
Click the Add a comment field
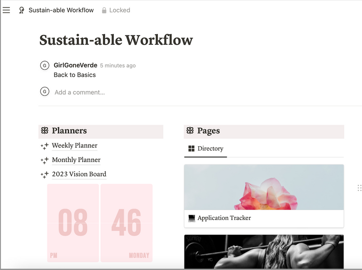point(80,92)
